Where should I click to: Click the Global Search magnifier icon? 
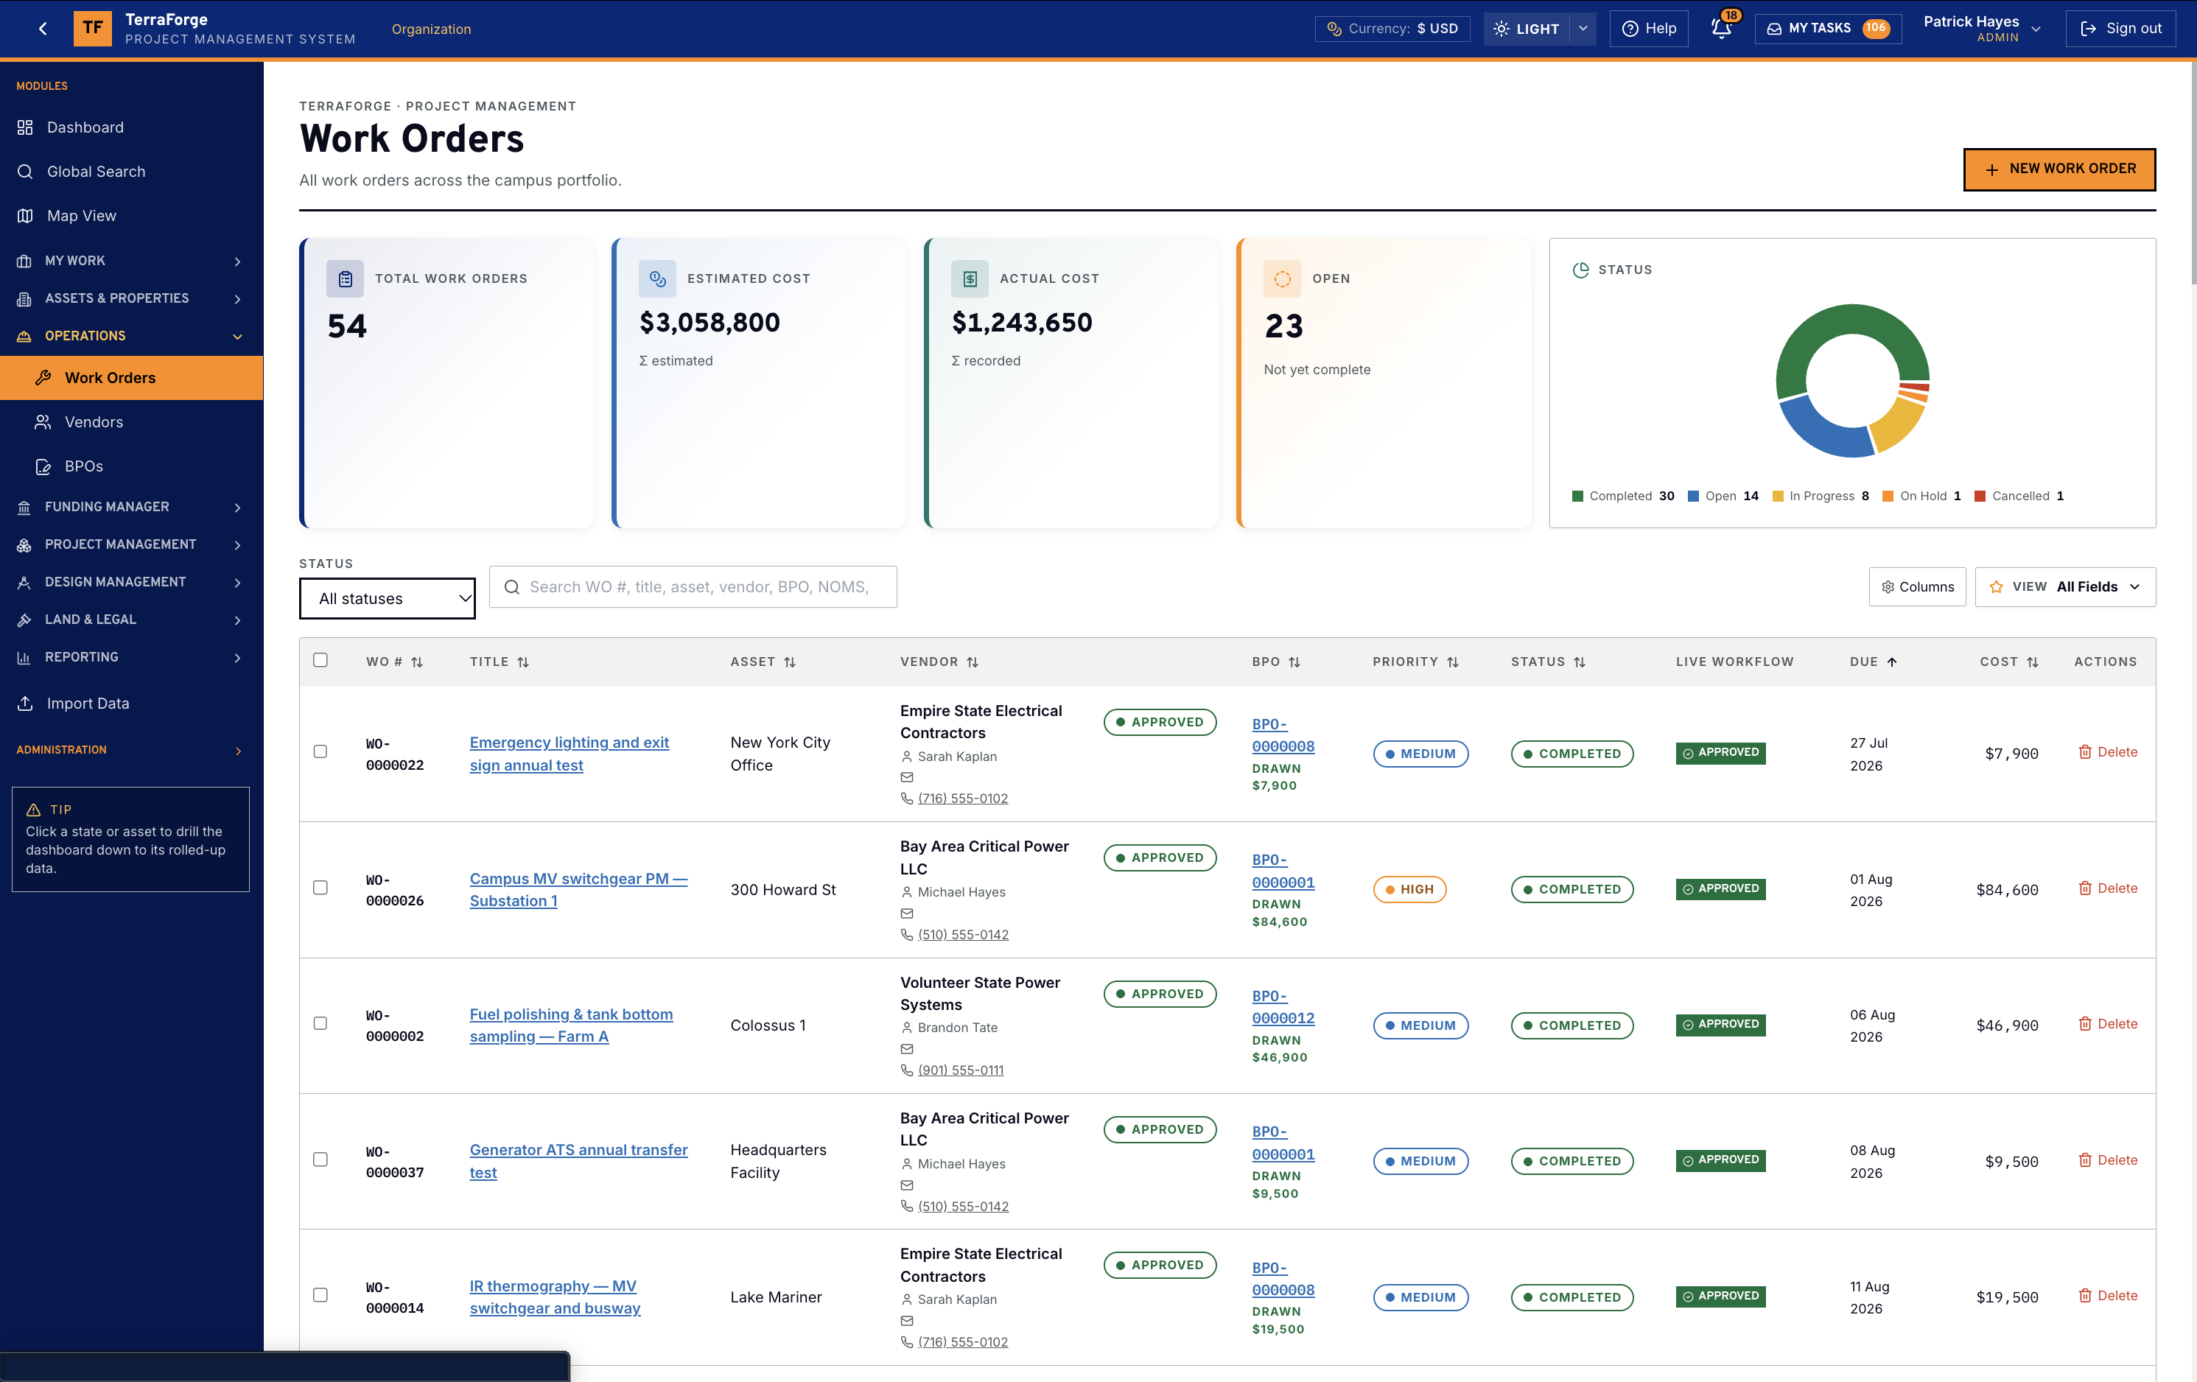click(24, 172)
